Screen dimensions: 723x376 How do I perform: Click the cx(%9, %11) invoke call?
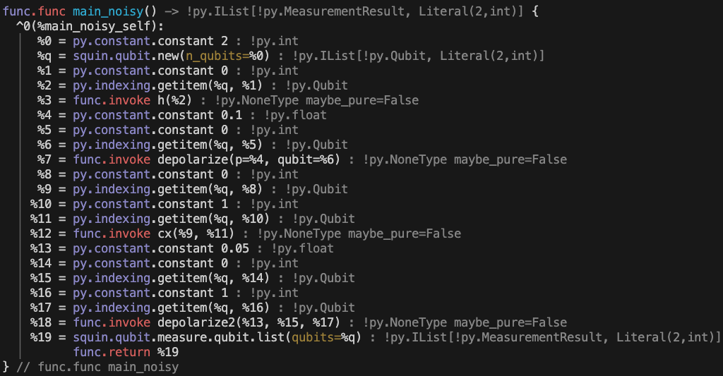pos(196,234)
